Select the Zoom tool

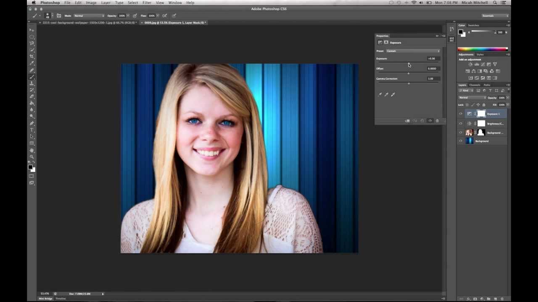tap(32, 157)
